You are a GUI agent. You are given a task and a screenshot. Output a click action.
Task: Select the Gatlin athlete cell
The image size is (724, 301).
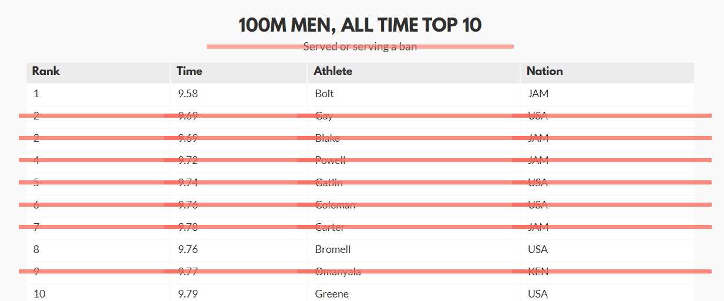(329, 183)
